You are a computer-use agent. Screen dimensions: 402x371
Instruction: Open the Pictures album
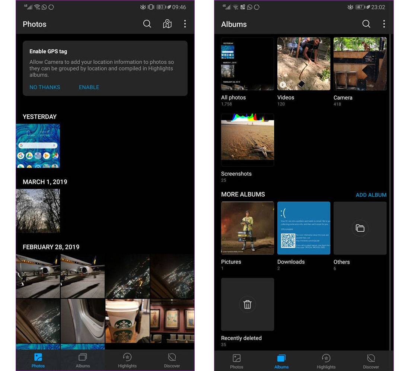[x=248, y=228]
